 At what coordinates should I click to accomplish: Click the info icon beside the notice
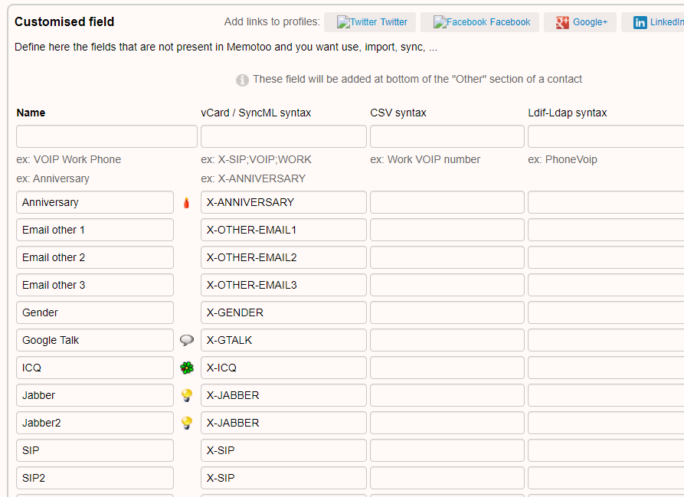click(x=243, y=80)
